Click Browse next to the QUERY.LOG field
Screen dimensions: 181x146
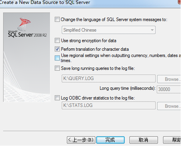(169, 79)
